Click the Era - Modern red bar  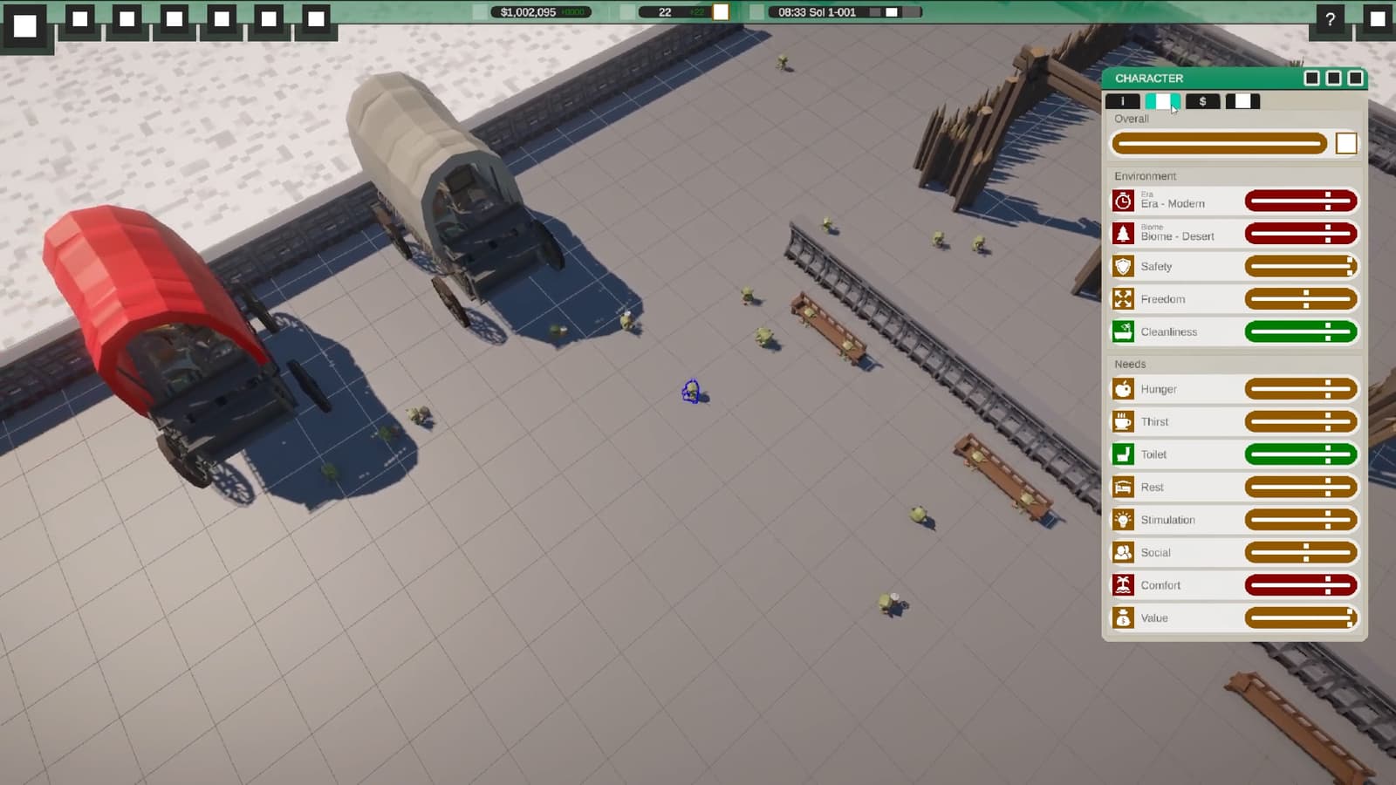pyautogui.click(x=1301, y=201)
